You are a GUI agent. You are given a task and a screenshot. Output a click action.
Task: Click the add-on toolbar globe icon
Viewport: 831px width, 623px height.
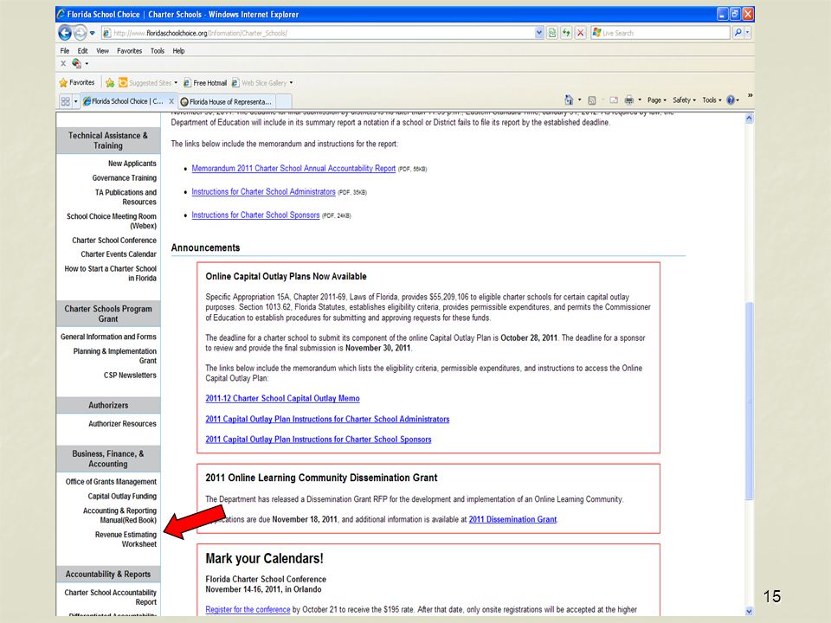click(x=76, y=63)
